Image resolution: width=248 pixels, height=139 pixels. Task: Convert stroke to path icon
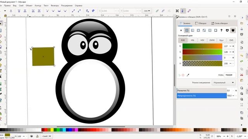(93, 11)
